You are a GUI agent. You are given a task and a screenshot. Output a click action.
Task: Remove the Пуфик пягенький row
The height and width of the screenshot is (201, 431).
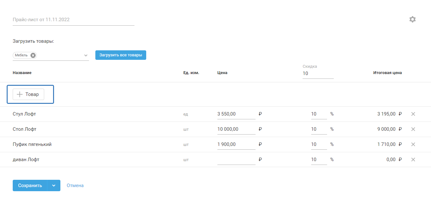point(413,144)
